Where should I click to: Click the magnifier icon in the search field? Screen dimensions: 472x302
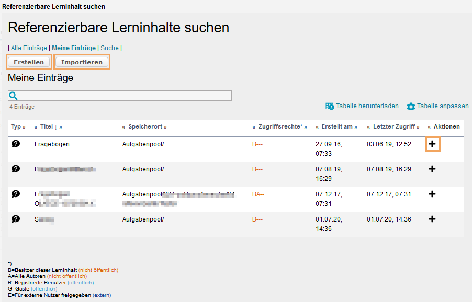(13, 95)
